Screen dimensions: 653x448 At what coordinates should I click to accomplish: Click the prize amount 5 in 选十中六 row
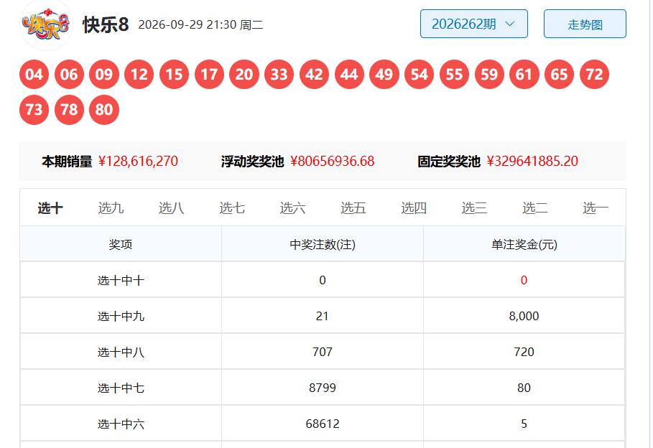(x=524, y=424)
